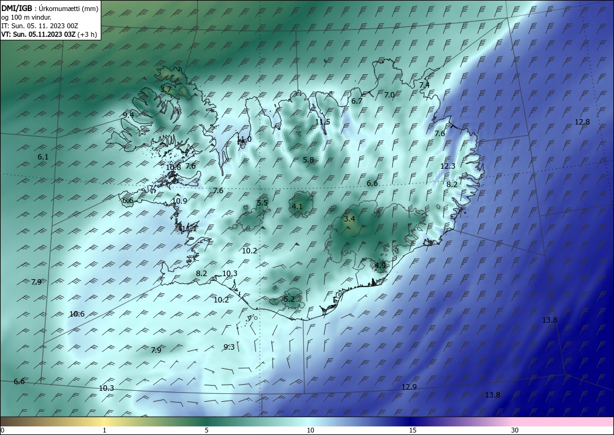Click the 4.9 value label
This screenshot has width=614, height=435.
(380, 265)
